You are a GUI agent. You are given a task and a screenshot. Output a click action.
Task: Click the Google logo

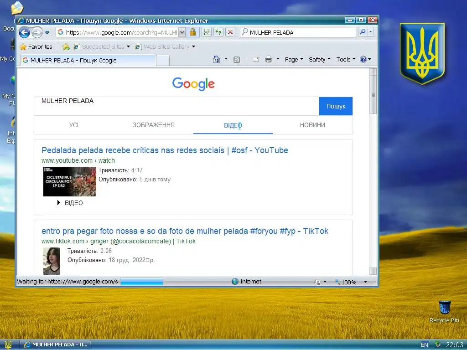[x=193, y=84]
